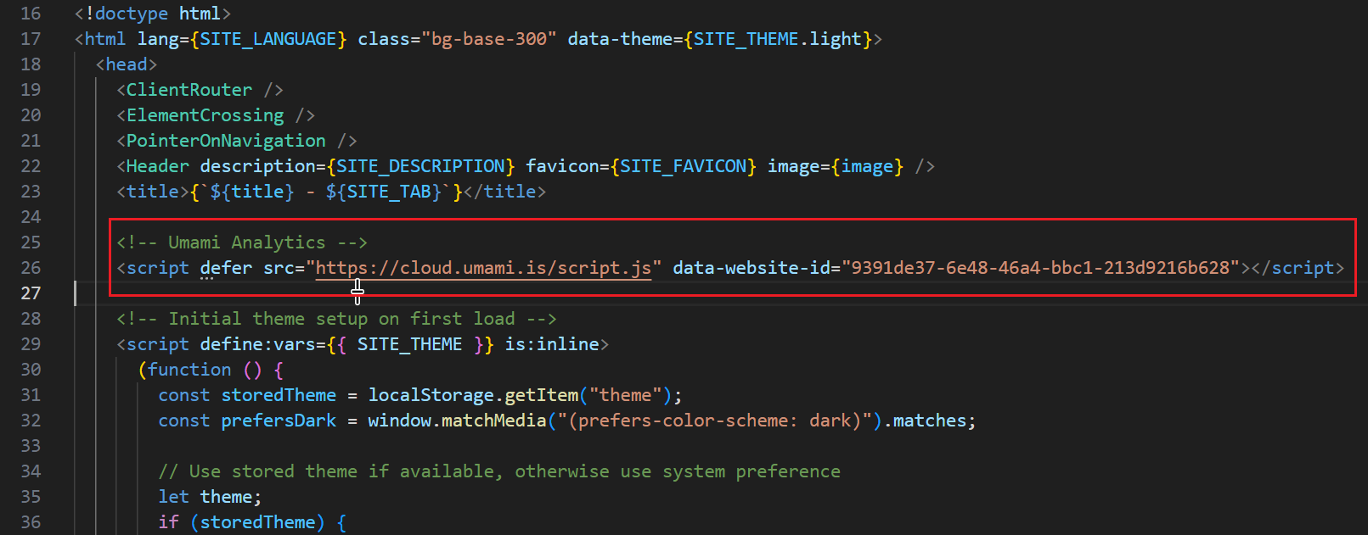Click the SITE_FAVICON variable
Viewport: 1368px width, 535px height.
point(683,166)
